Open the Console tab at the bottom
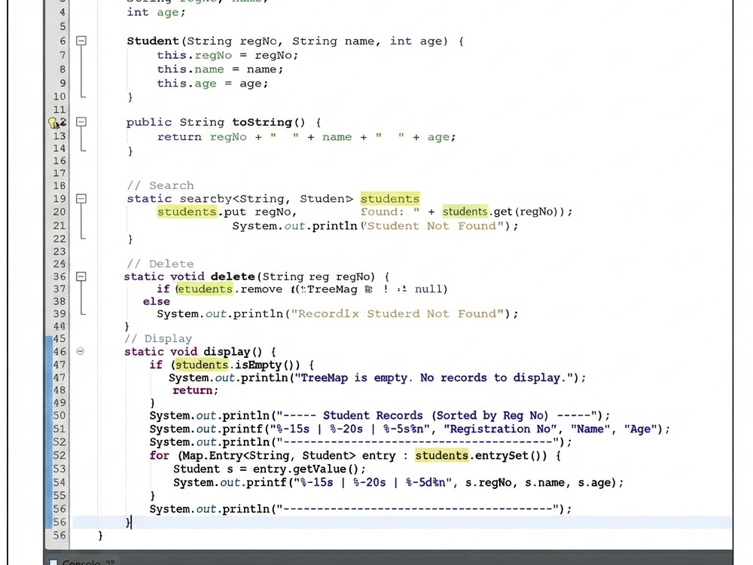753x565 pixels. [x=81, y=561]
